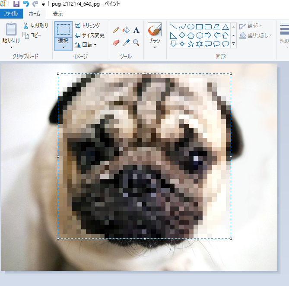
Task: Select the Pentagon shape
Action: click(x=191, y=35)
